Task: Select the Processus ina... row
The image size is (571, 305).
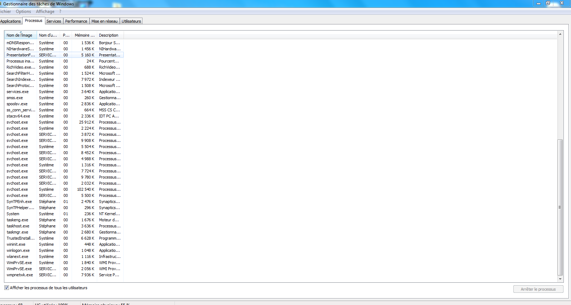Action: coord(64,61)
